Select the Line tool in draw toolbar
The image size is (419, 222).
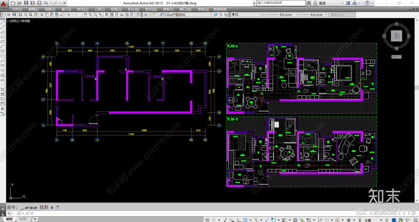pos(2,22)
